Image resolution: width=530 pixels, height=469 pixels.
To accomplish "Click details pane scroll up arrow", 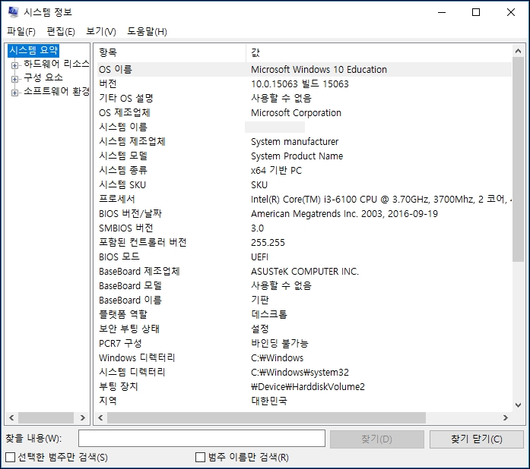I will pos(518,52).
